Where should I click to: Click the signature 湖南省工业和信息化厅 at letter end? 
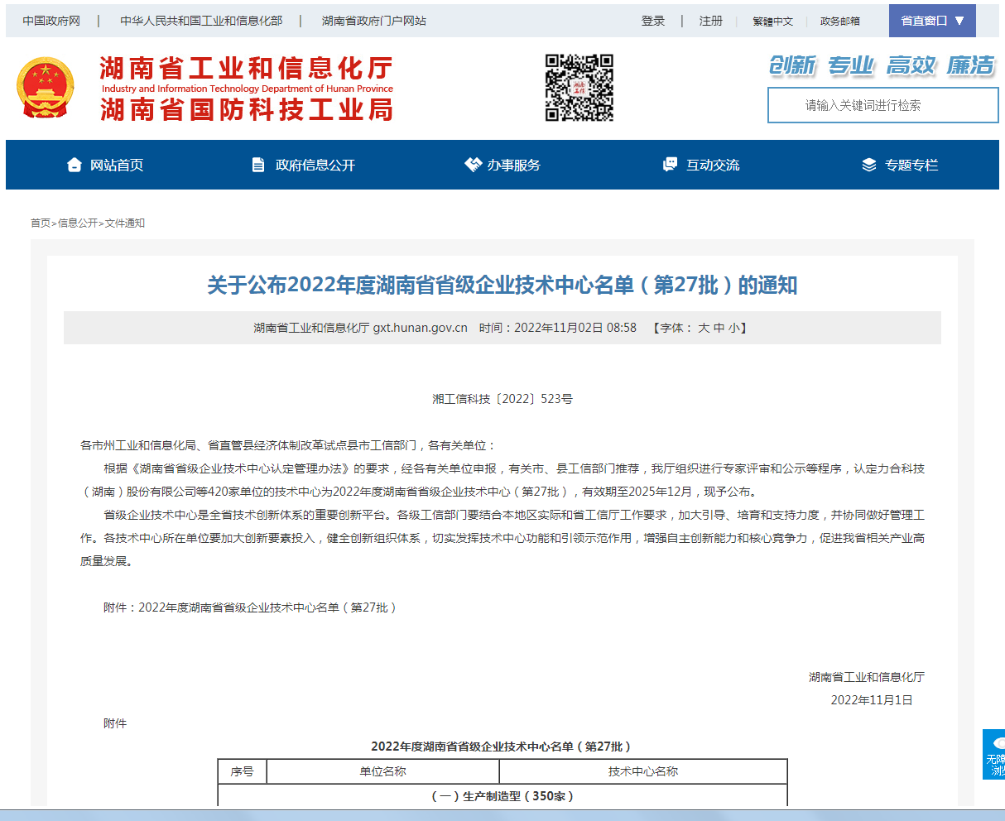click(867, 677)
